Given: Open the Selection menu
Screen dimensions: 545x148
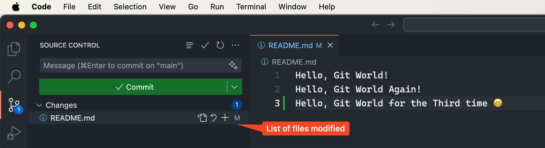Looking at the screenshot, I should [x=130, y=7].
